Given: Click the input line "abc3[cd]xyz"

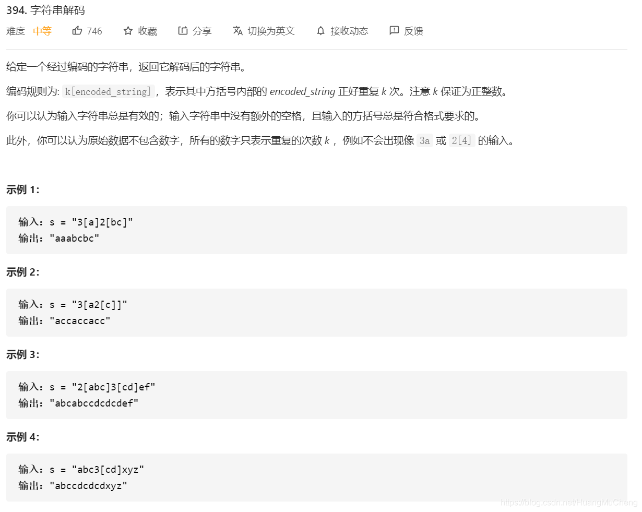Looking at the screenshot, I should [81, 470].
